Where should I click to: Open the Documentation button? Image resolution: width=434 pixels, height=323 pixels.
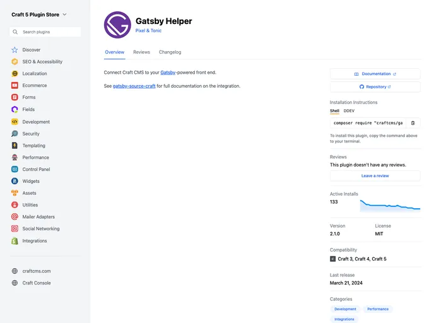coord(375,74)
